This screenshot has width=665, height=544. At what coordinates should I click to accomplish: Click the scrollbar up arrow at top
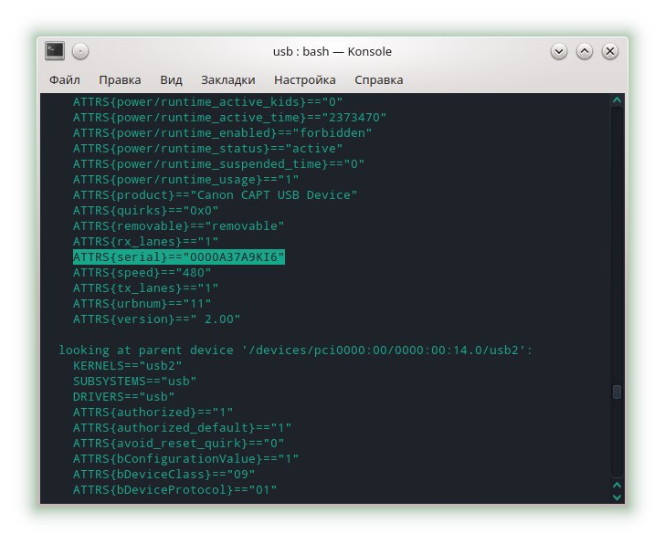(x=617, y=100)
